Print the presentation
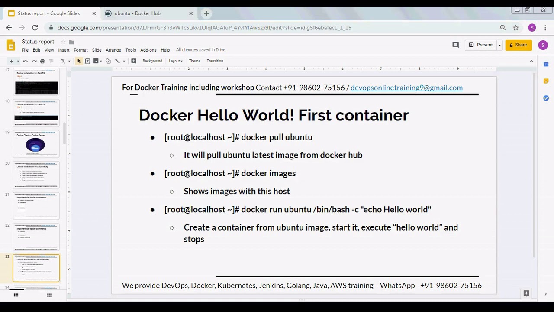Viewport: 554px width, 312px height. 42,61
